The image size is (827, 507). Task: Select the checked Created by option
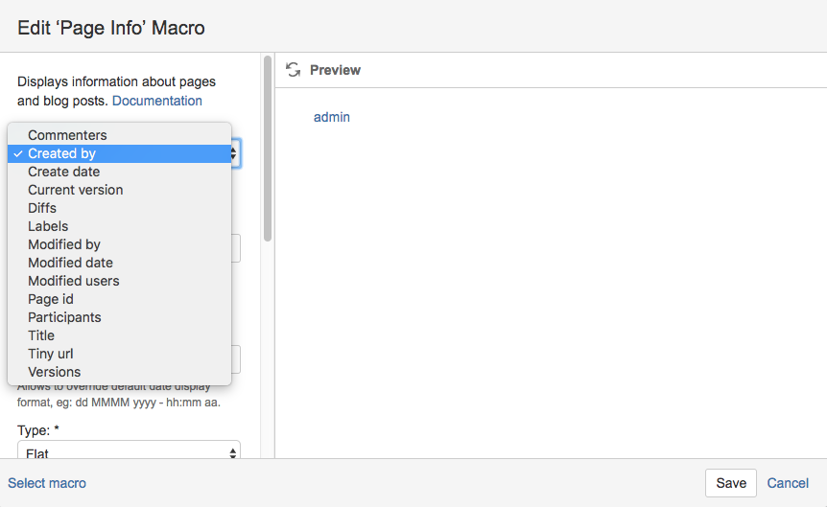[x=119, y=153]
